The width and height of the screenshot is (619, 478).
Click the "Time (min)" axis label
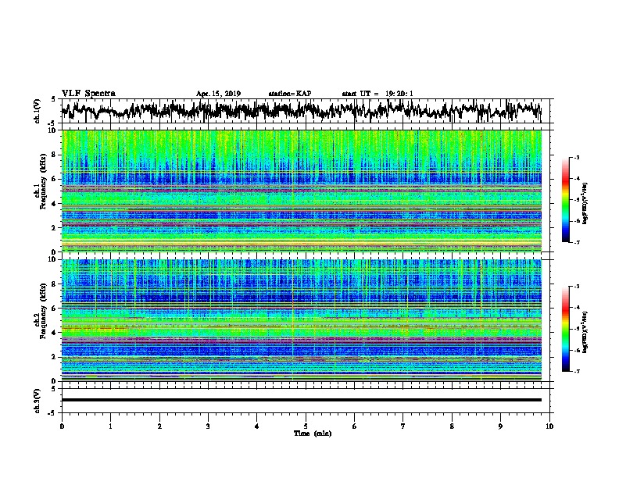coord(313,433)
